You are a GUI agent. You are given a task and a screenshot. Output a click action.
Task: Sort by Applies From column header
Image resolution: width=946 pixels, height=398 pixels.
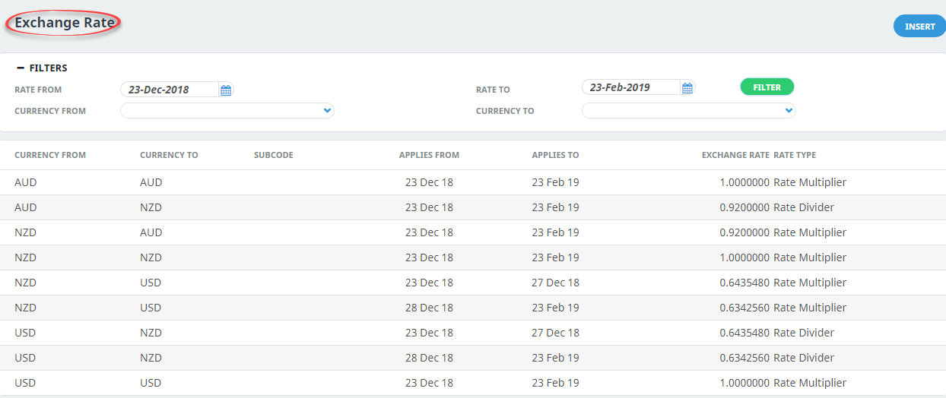click(x=429, y=155)
